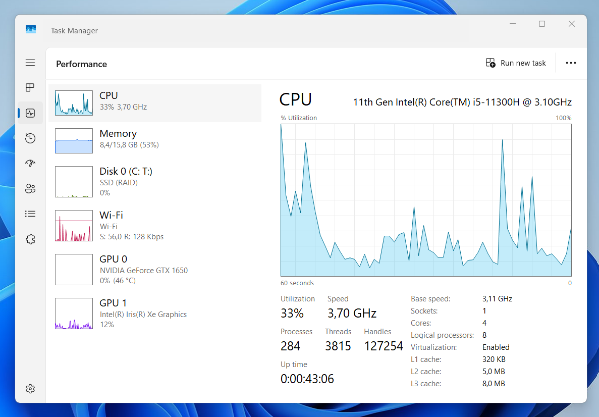
Task: Select the Memory performance entry
Action: pos(155,141)
